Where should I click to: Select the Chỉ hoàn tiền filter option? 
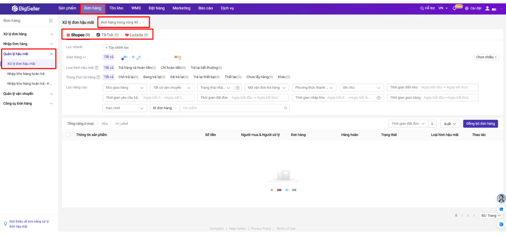click(x=173, y=68)
